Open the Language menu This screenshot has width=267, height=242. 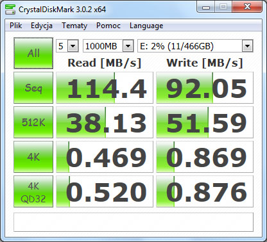146,26
